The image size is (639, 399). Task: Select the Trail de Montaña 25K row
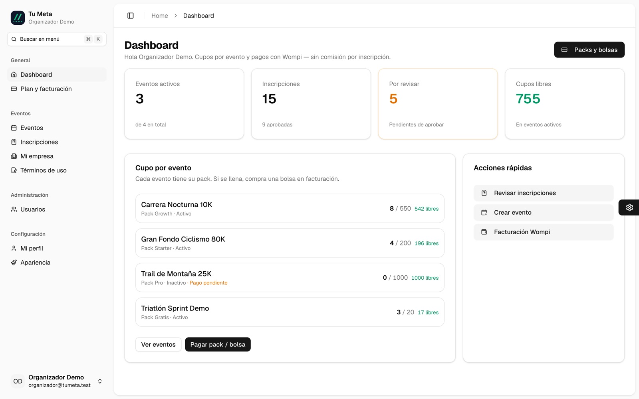pos(290,277)
